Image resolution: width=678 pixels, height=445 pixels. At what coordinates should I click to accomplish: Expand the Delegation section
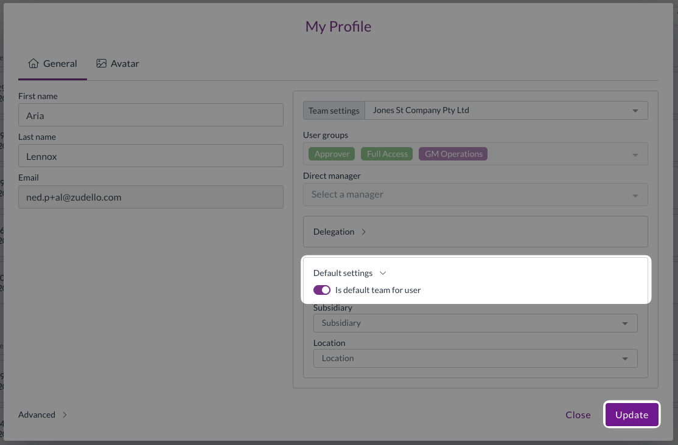[340, 232]
